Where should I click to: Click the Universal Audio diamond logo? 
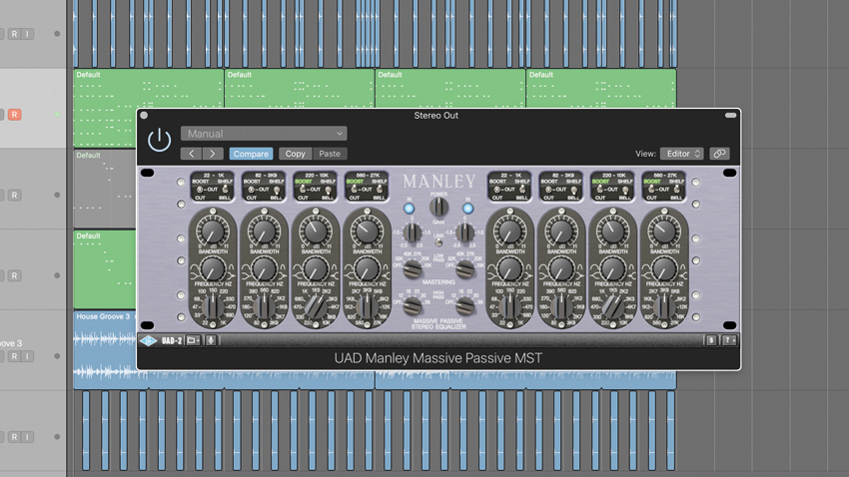[x=148, y=340]
